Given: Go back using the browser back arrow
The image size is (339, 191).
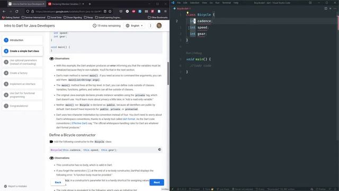Looking at the screenshot, I should 4,11.
